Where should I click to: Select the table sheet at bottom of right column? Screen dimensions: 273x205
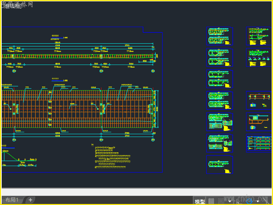[x=259, y=143]
